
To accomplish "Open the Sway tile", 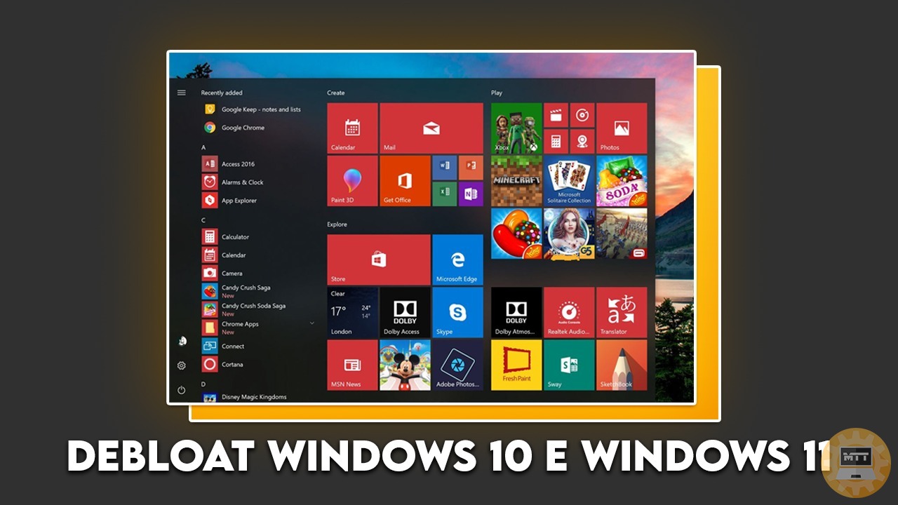I will tap(569, 365).
